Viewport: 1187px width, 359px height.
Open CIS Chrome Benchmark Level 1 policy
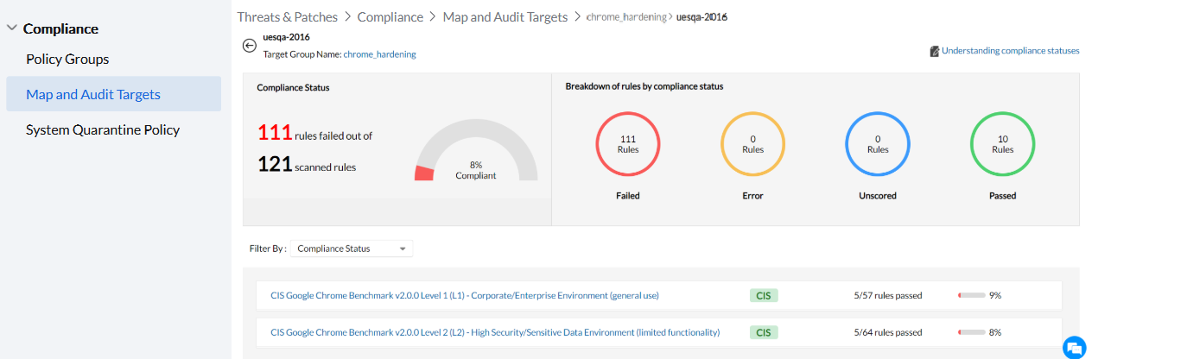[x=464, y=295]
